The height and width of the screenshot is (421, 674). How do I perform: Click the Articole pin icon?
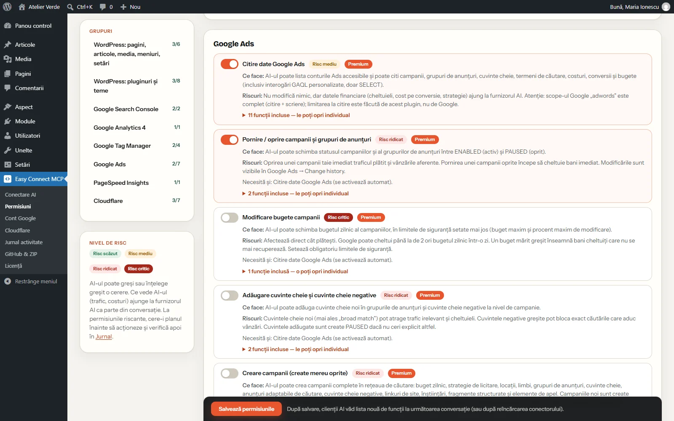tap(8, 45)
